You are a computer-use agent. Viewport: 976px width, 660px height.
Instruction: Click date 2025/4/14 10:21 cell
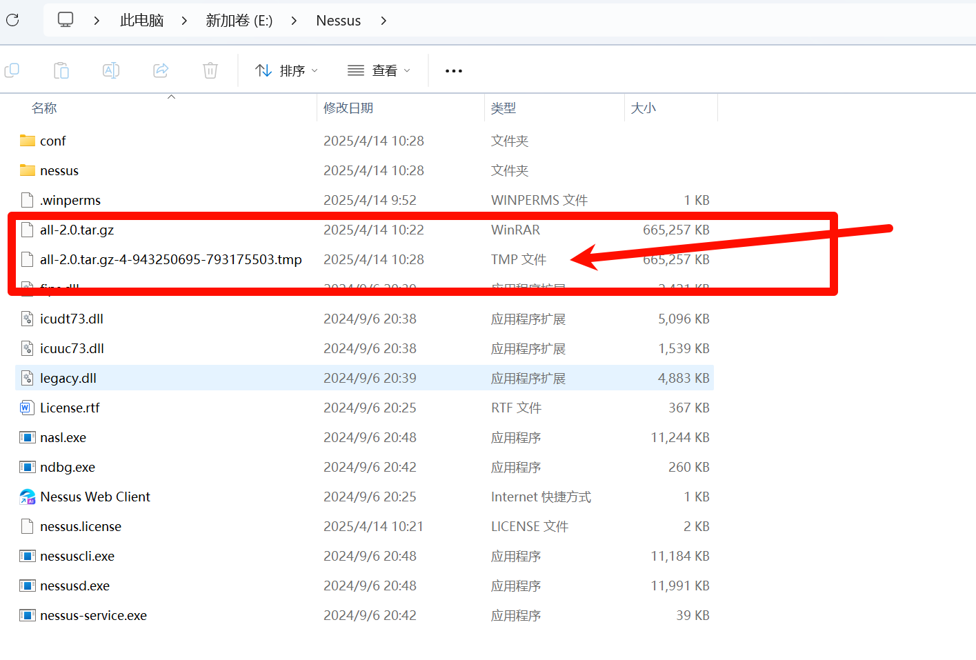tap(374, 526)
